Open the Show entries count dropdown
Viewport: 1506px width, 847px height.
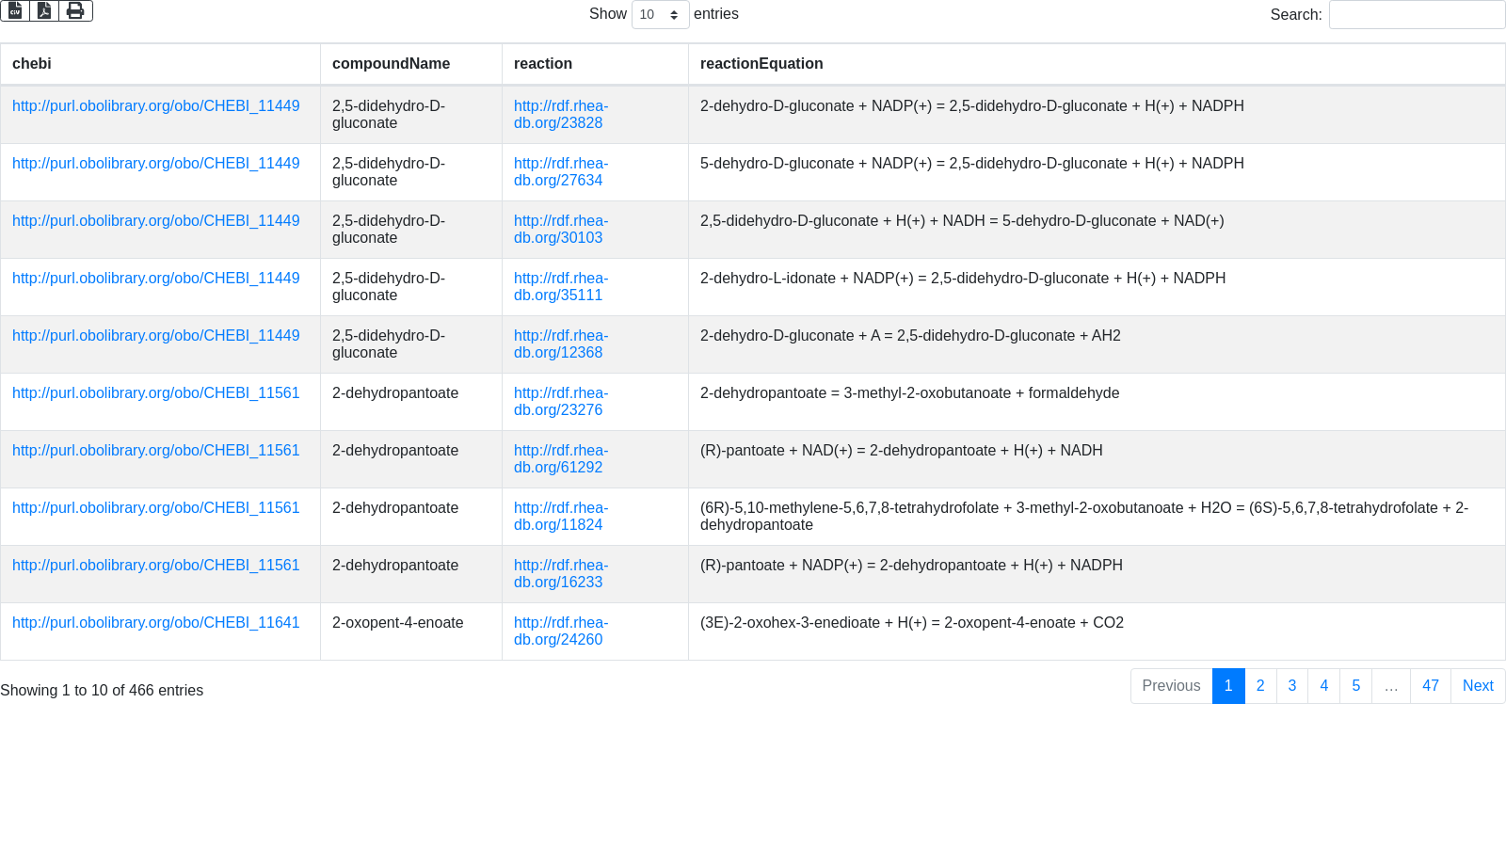(660, 14)
